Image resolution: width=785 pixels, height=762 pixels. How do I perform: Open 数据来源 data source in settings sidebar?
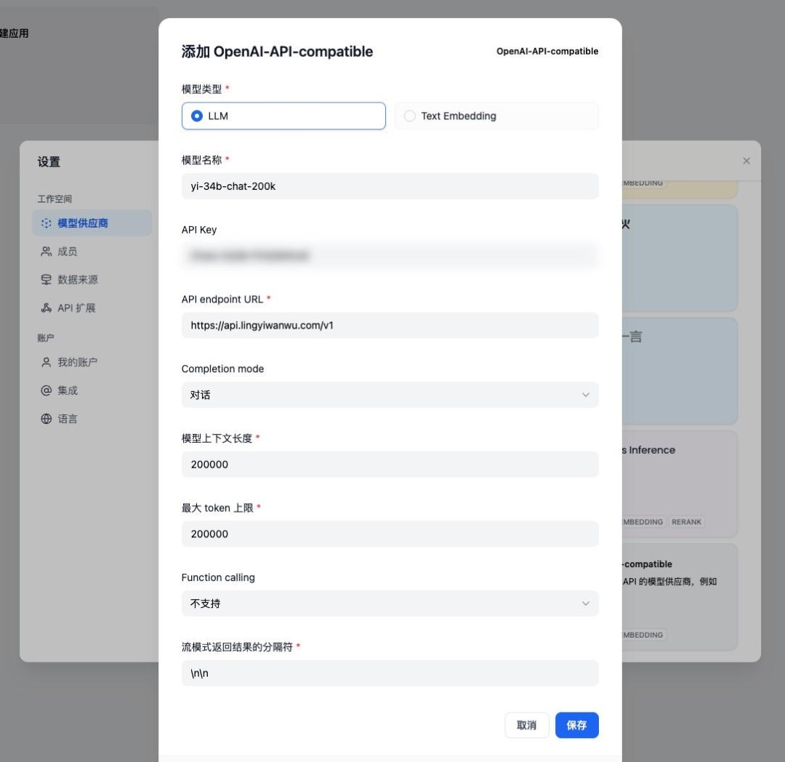pyautogui.click(x=92, y=279)
